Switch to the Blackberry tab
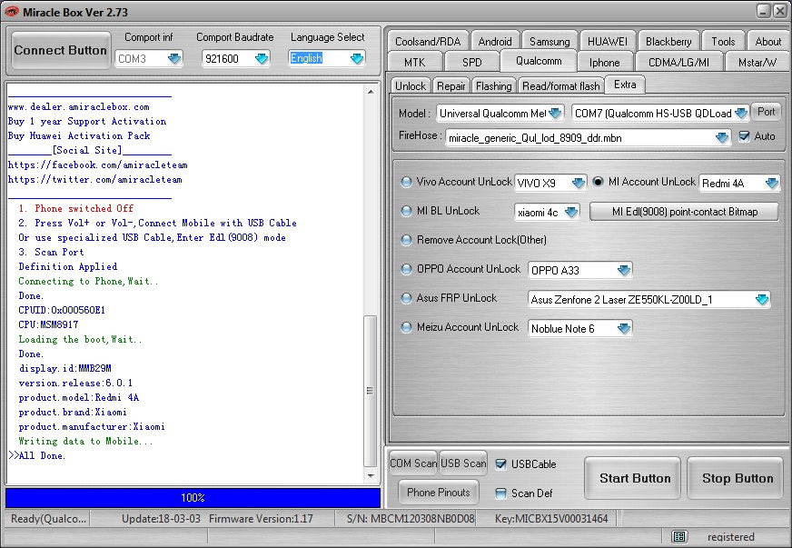The width and height of the screenshot is (792, 548). (668, 41)
